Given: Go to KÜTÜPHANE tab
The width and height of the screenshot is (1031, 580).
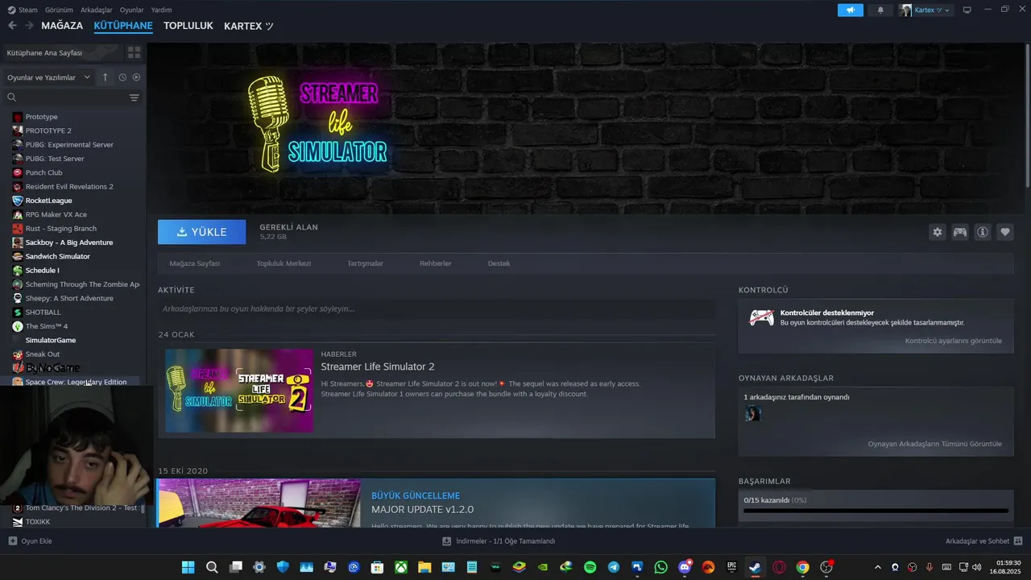Looking at the screenshot, I should coord(123,26).
